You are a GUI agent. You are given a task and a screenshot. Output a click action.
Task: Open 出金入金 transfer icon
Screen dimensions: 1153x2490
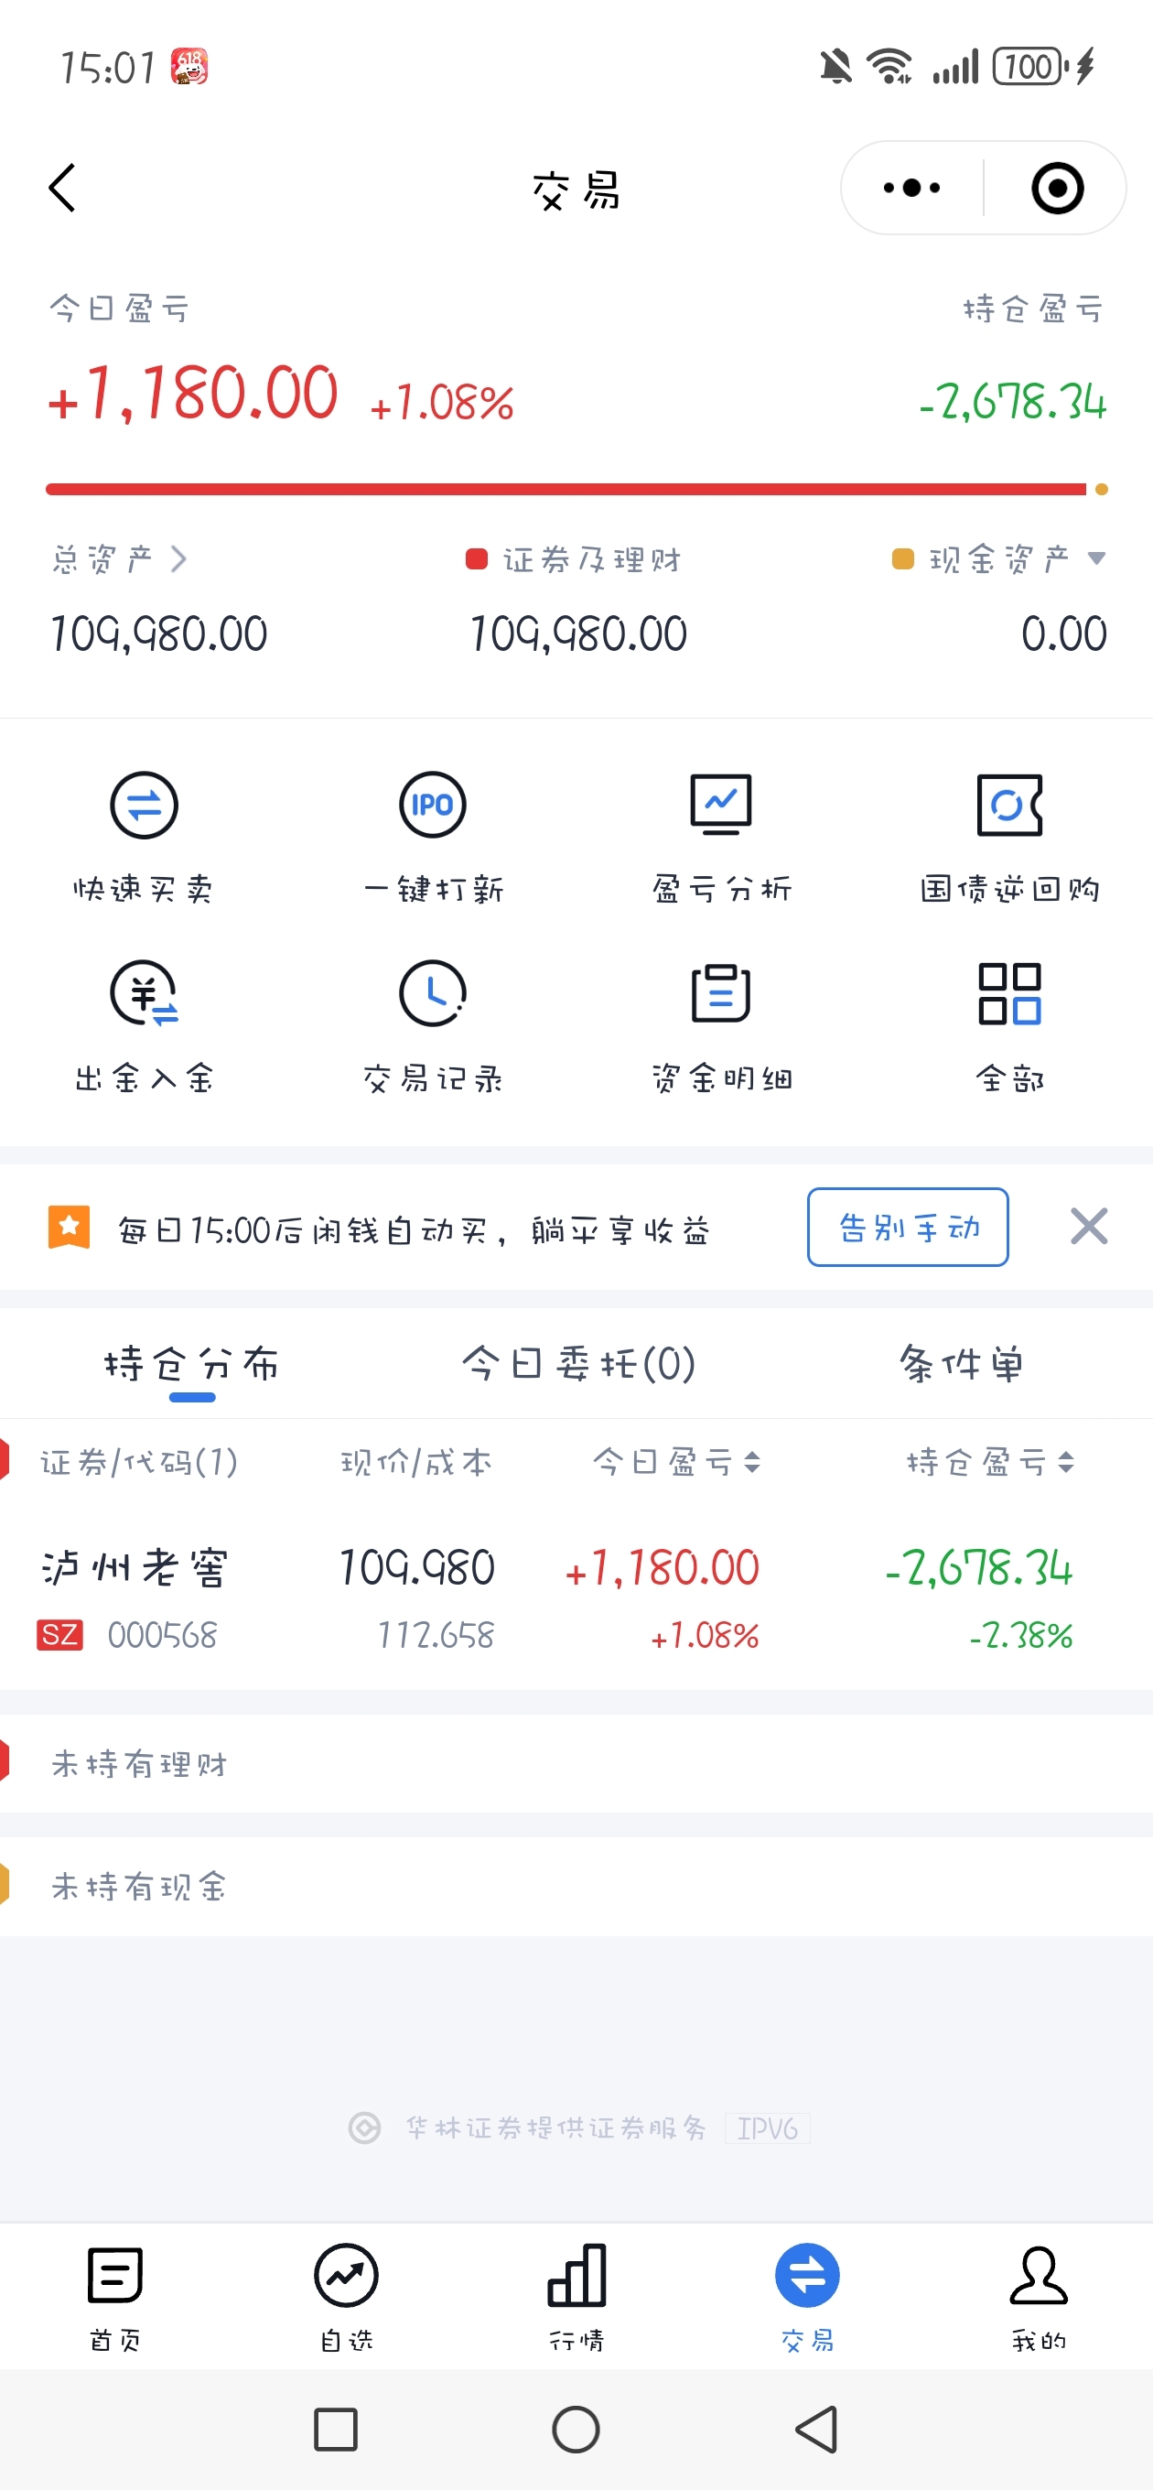[x=144, y=993]
